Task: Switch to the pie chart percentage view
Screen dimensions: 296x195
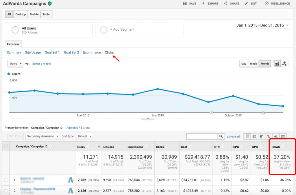Action: (254, 136)
